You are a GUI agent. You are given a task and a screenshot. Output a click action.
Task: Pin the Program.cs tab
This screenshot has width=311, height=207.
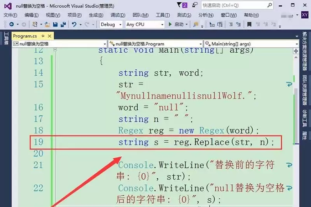[x=43, y=36]
